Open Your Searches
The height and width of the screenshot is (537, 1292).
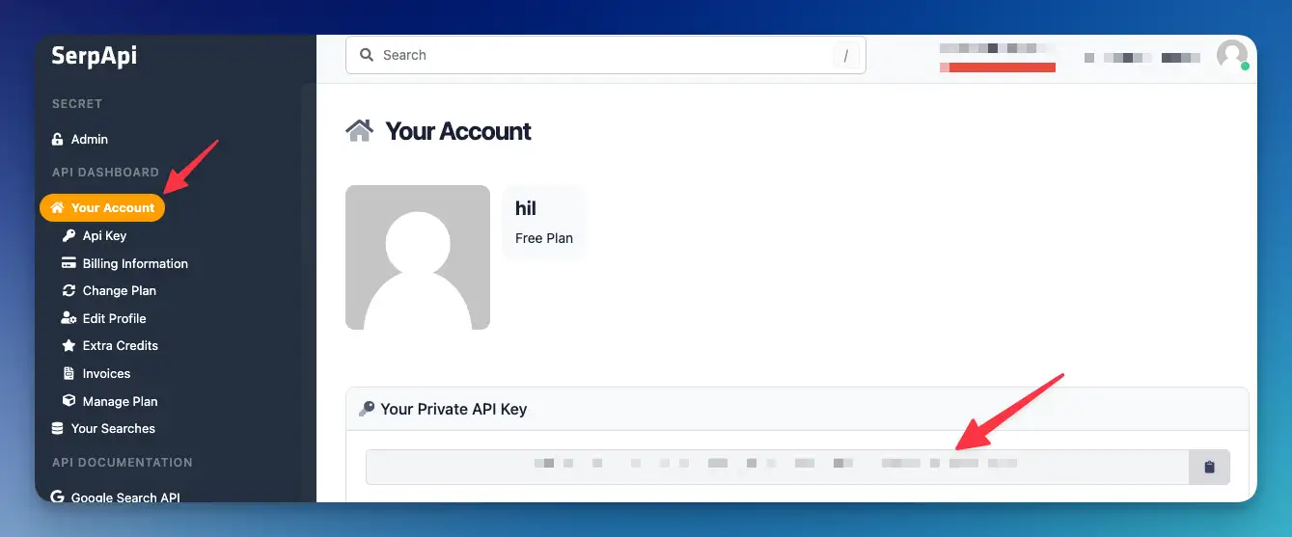(113, 428)
